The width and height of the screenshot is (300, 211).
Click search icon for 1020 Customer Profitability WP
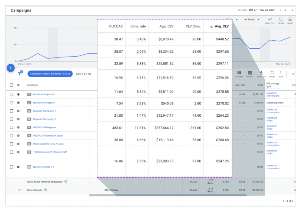29,152
